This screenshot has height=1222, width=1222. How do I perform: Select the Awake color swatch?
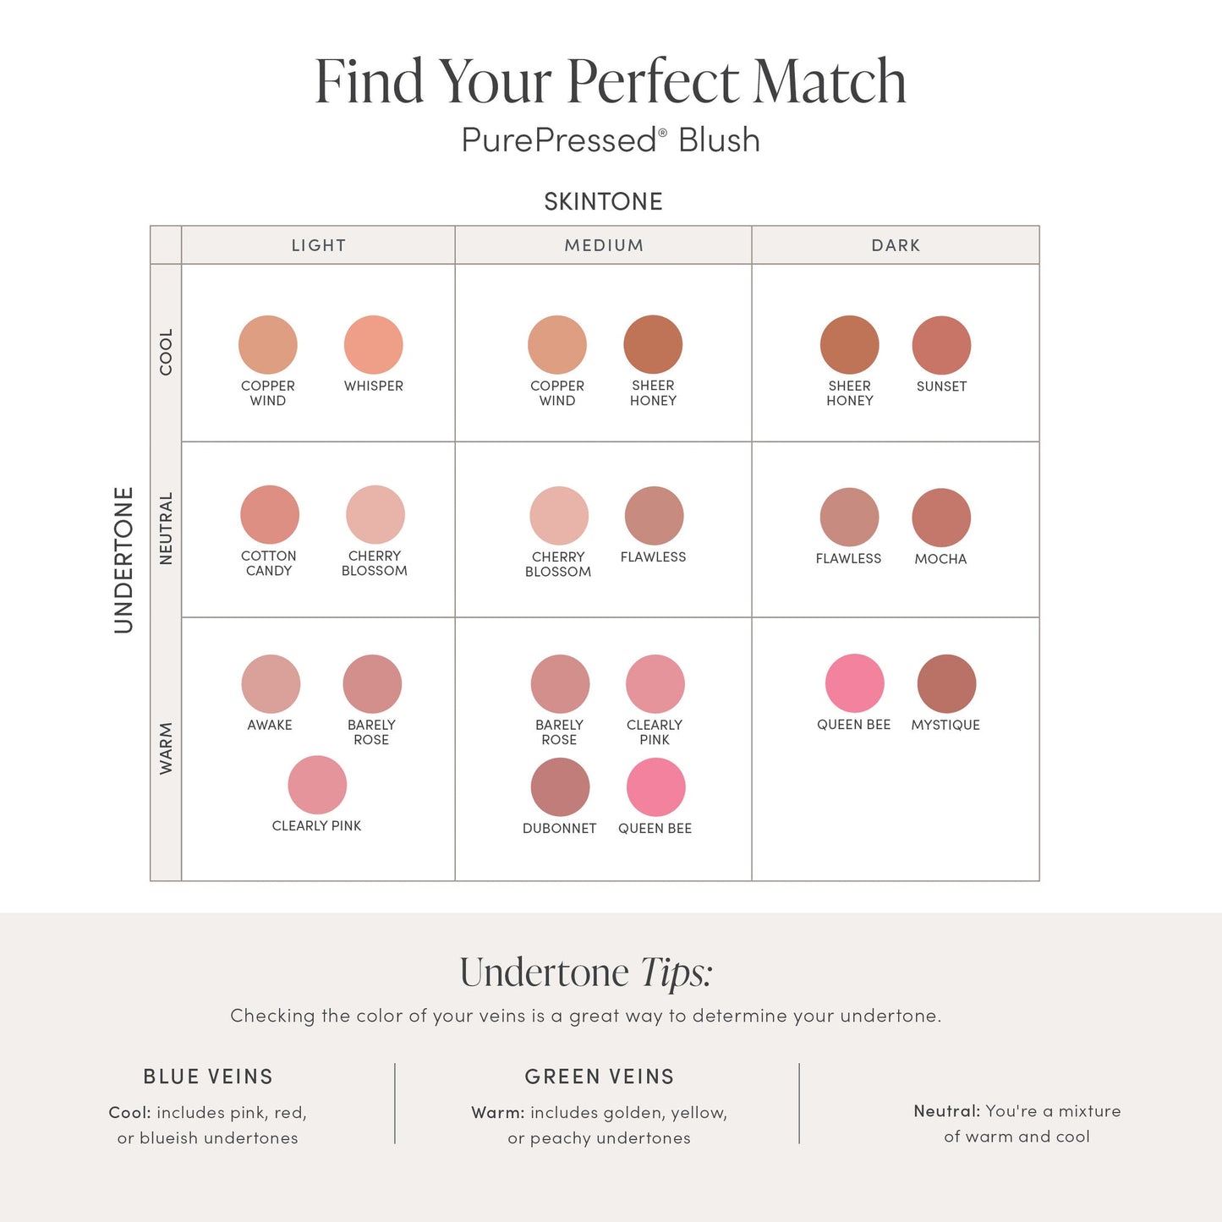coord(271,684)
